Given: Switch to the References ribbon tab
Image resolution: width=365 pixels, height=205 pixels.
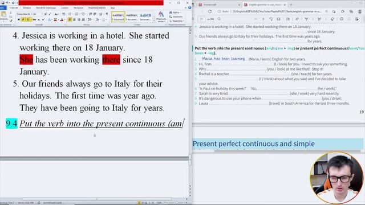Looking at the screenshot, I should coord(64,7).
